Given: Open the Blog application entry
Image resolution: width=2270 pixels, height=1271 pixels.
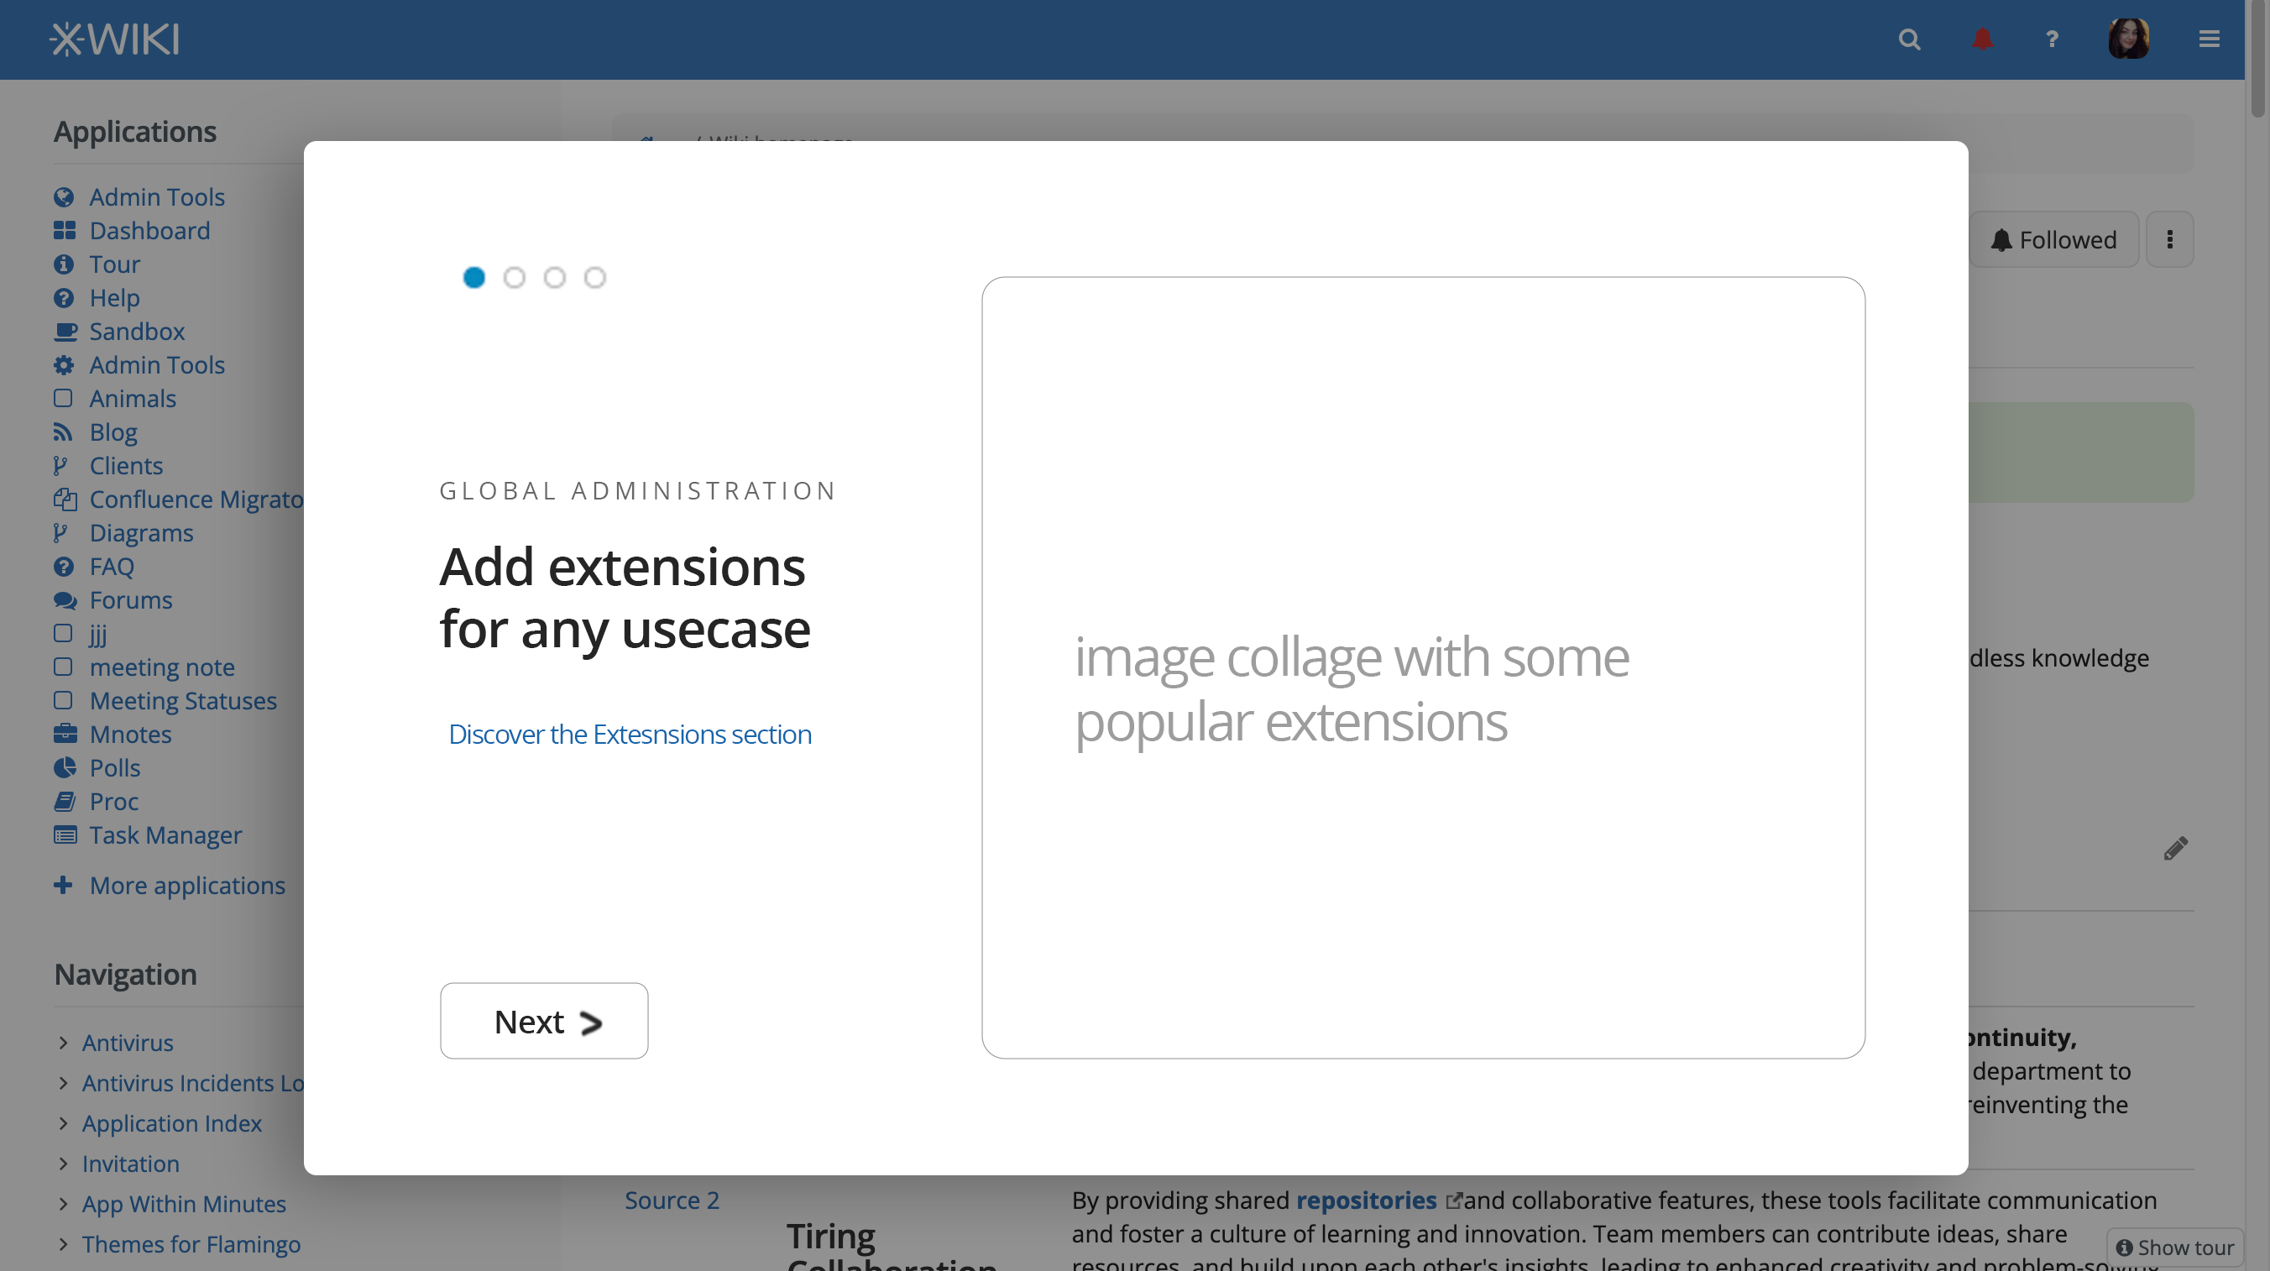Looking at the screenshot, I should click(112, 433).
